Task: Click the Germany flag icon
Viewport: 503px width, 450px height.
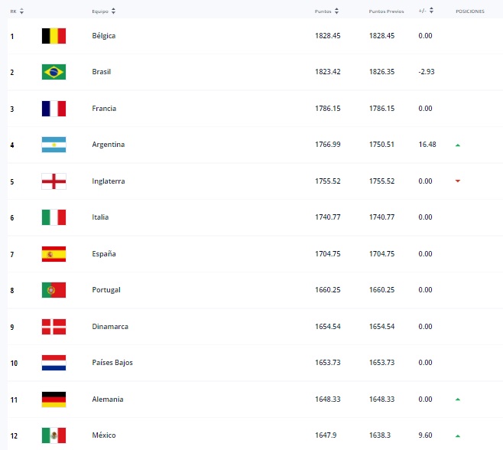Action: [x=54, y=399]
